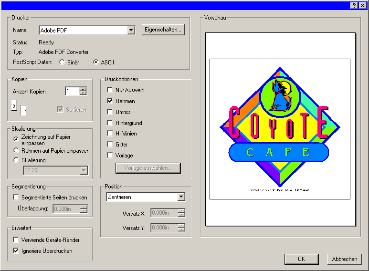Click the Adobe PDF Converter type text

63,52
